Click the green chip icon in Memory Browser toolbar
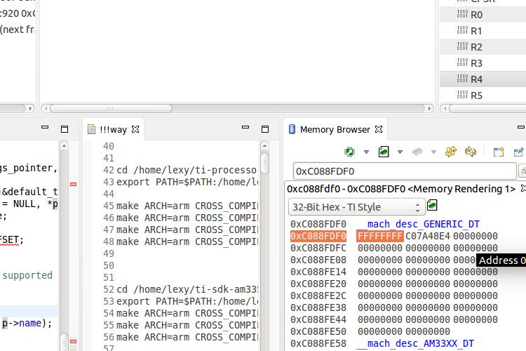This screenshot has width=526, height=351. 350,152
